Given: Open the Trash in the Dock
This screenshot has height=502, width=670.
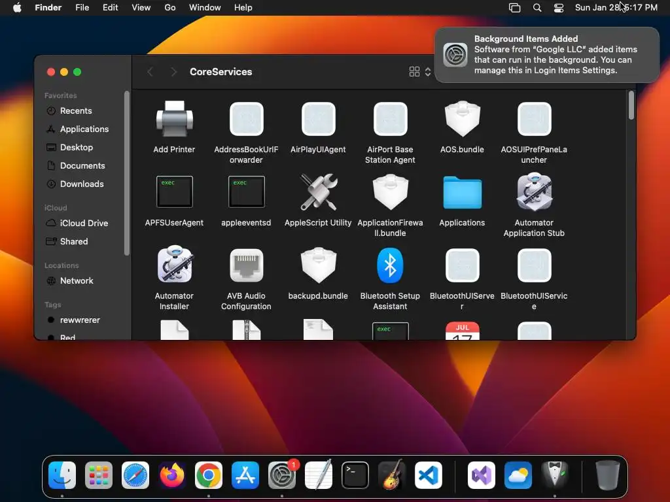Looking at the screenshot, I should tap(608, 475).
